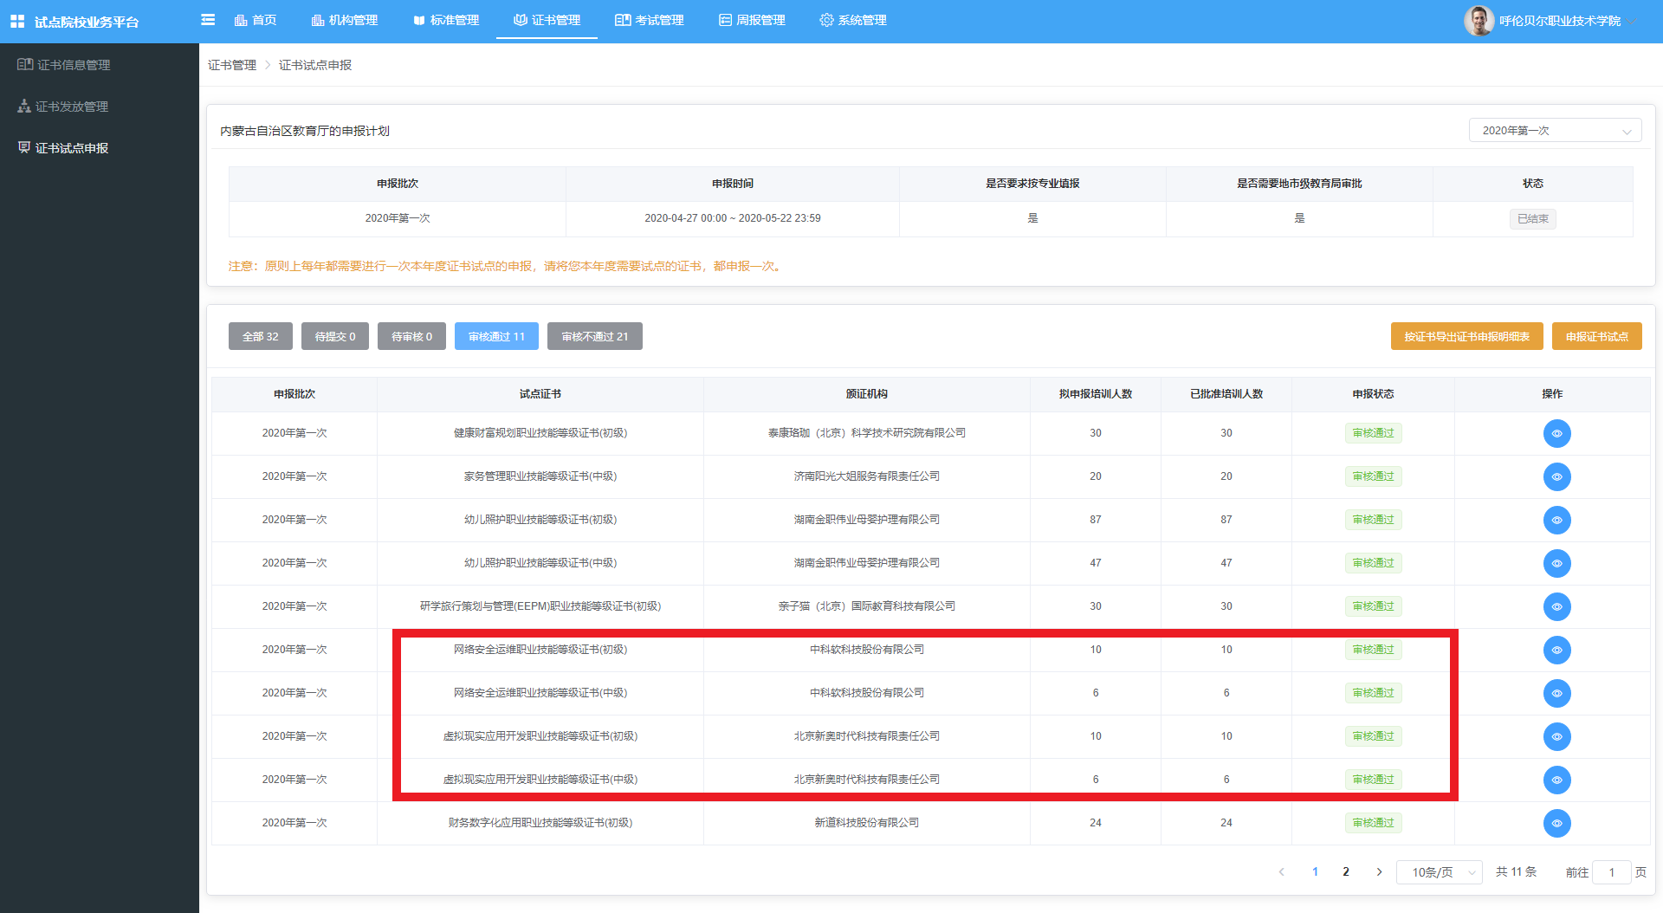Open 考试管理 in the top navigation
Image resolution: width=1663 pixels, height=913 pixels.
click(x=650, y=20)
